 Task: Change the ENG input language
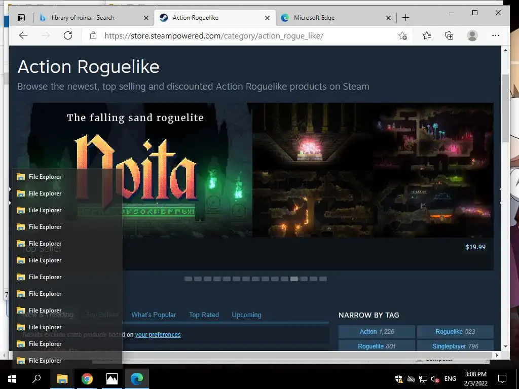click(450, 379)
